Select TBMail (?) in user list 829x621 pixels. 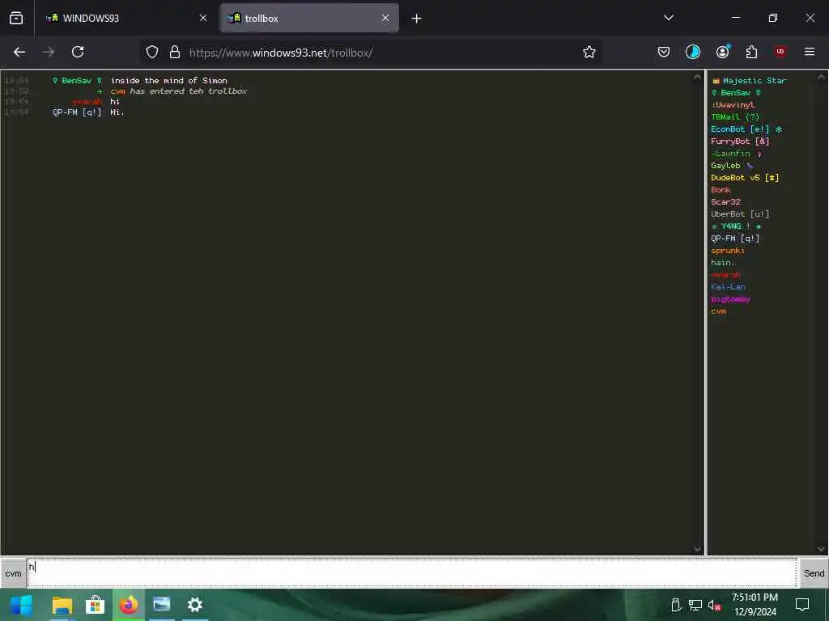pos(735,117)
